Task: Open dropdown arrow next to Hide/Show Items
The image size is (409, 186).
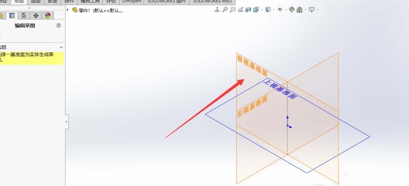Action: tap(285, 10)
